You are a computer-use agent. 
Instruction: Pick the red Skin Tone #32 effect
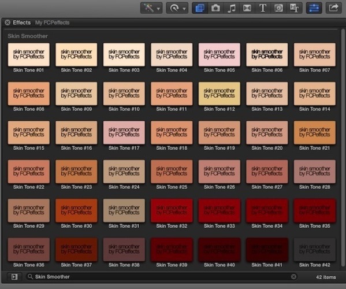(172, 210)
